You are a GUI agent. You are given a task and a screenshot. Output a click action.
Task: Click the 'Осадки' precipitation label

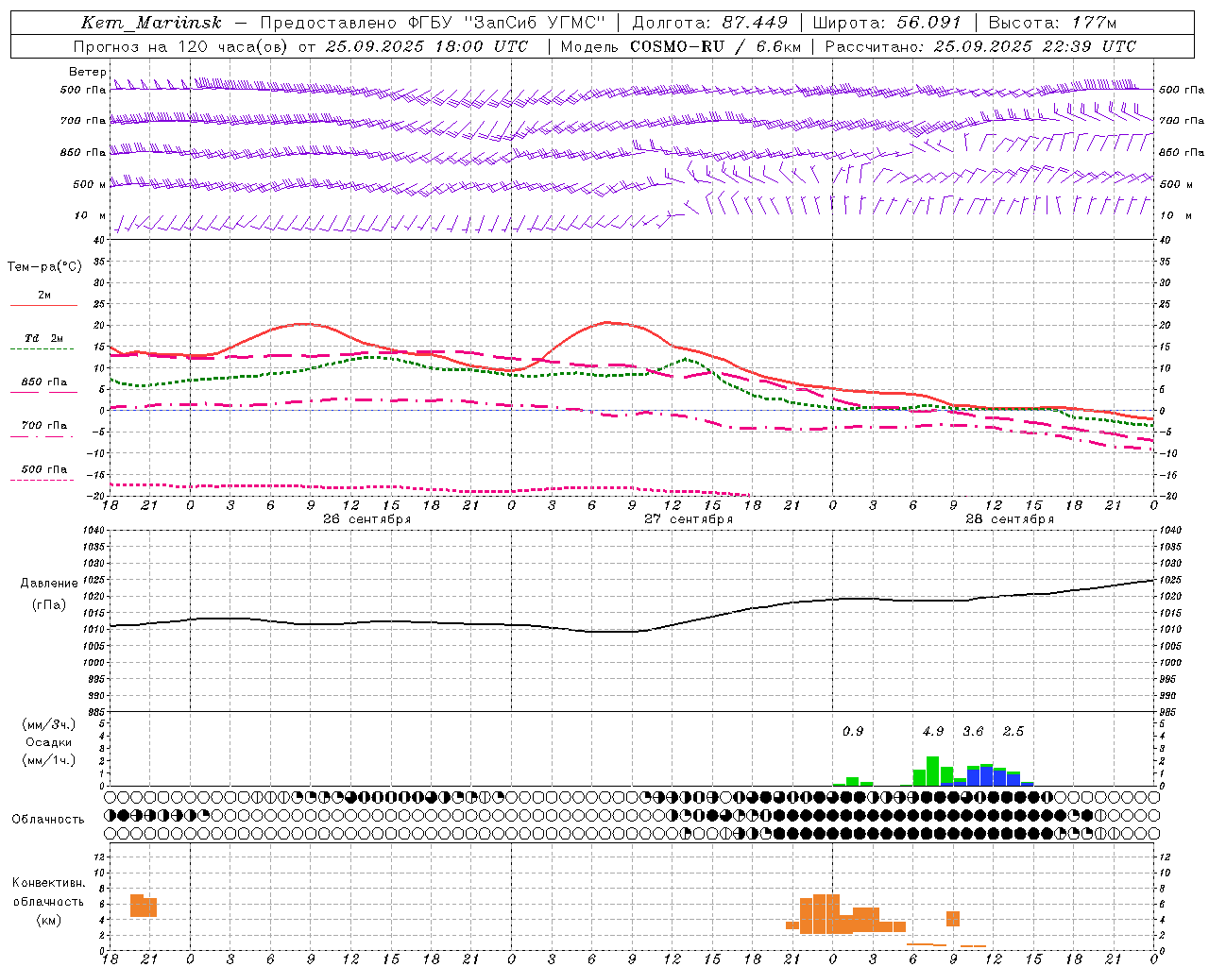(x=49, y=742)
